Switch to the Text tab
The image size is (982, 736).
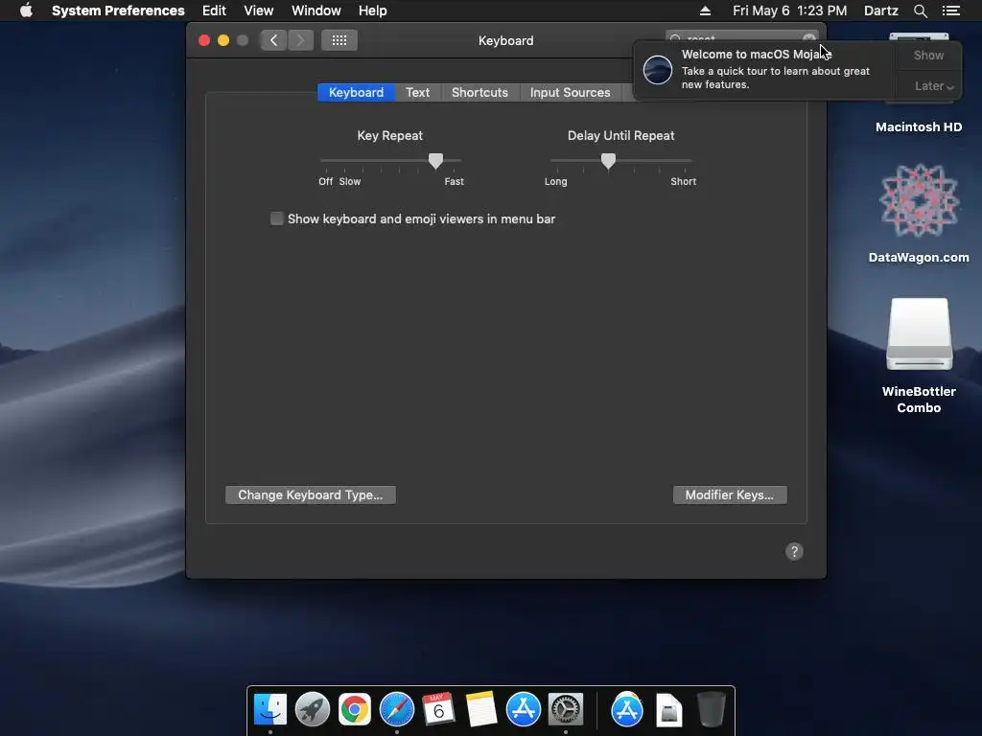click(x=418, y=92)
